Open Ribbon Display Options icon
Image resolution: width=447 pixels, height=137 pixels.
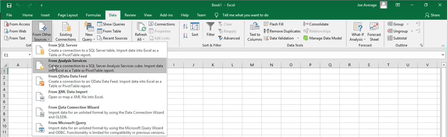coord(398,5)
